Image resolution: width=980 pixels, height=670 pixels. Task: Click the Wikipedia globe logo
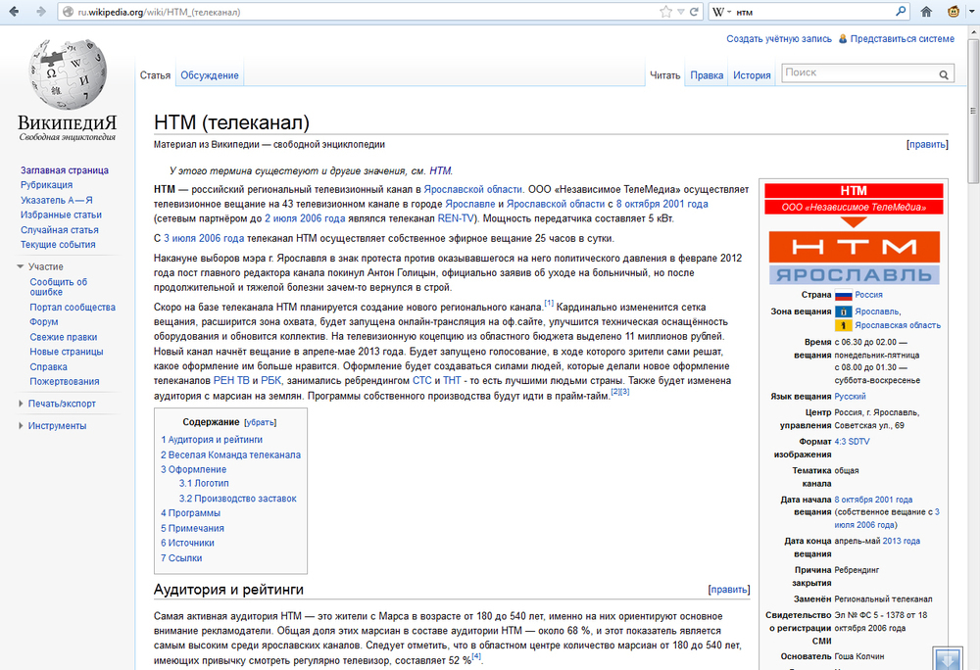point(68,74)
